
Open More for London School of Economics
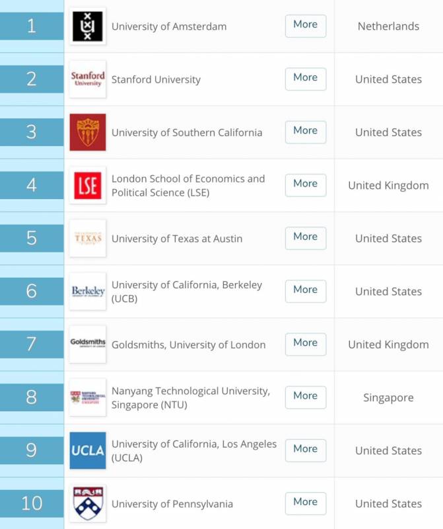click(x=305, y=184)
